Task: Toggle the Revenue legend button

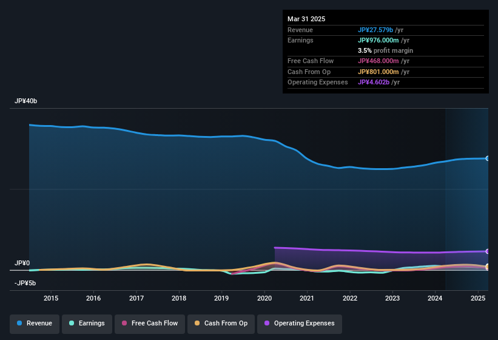Action: point(35,324)
